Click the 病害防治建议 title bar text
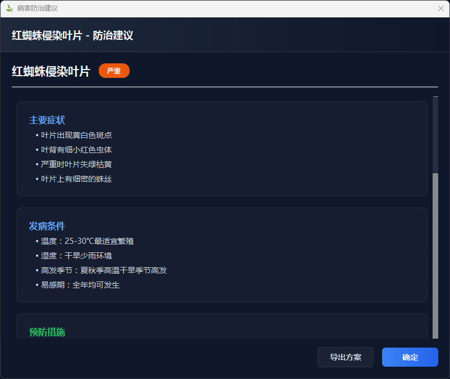Viewport: 450px width, 379px height. pyautogui.click(x=38, y=8)
